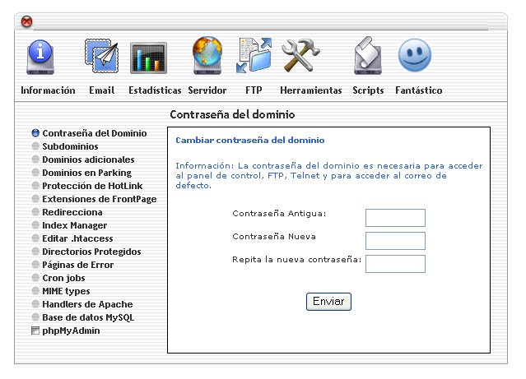Image resolution: width=526 pixels, height=379 pixels.
Task: Click the Base de datos MySQL bullet
Action: click(35, 317)
